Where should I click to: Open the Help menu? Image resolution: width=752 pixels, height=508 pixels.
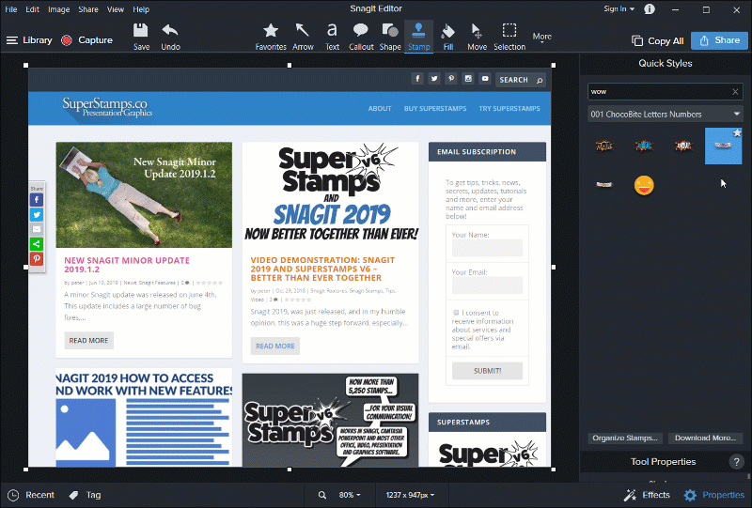click(141, 9)
